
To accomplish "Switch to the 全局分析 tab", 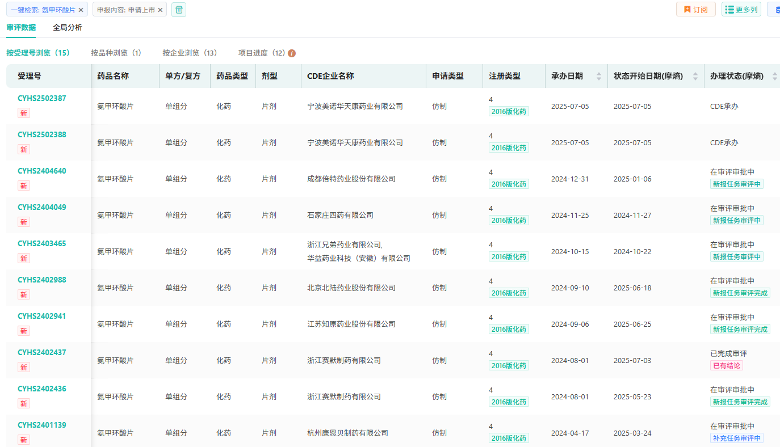I will (67, 27).
